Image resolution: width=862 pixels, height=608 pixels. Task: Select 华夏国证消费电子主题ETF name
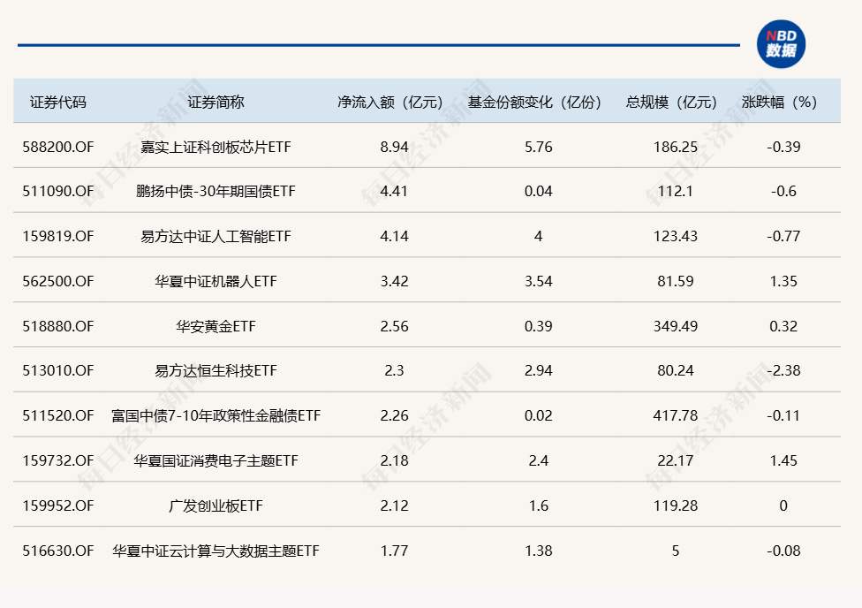[x=215, y=460]
